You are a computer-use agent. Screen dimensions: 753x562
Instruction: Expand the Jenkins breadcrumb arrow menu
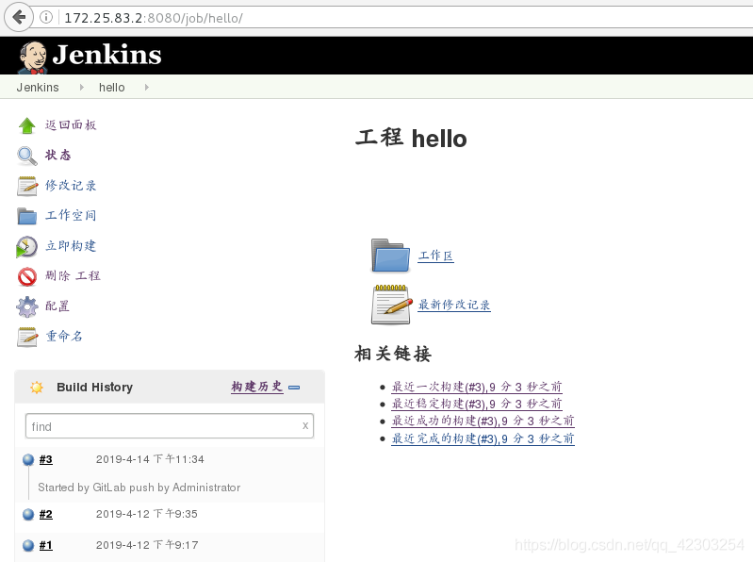82,87
